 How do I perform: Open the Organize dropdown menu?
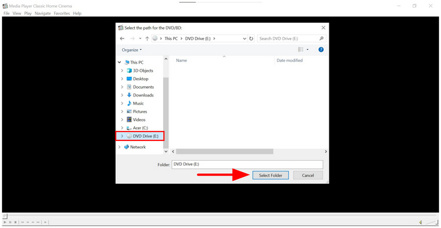[132, 50]
